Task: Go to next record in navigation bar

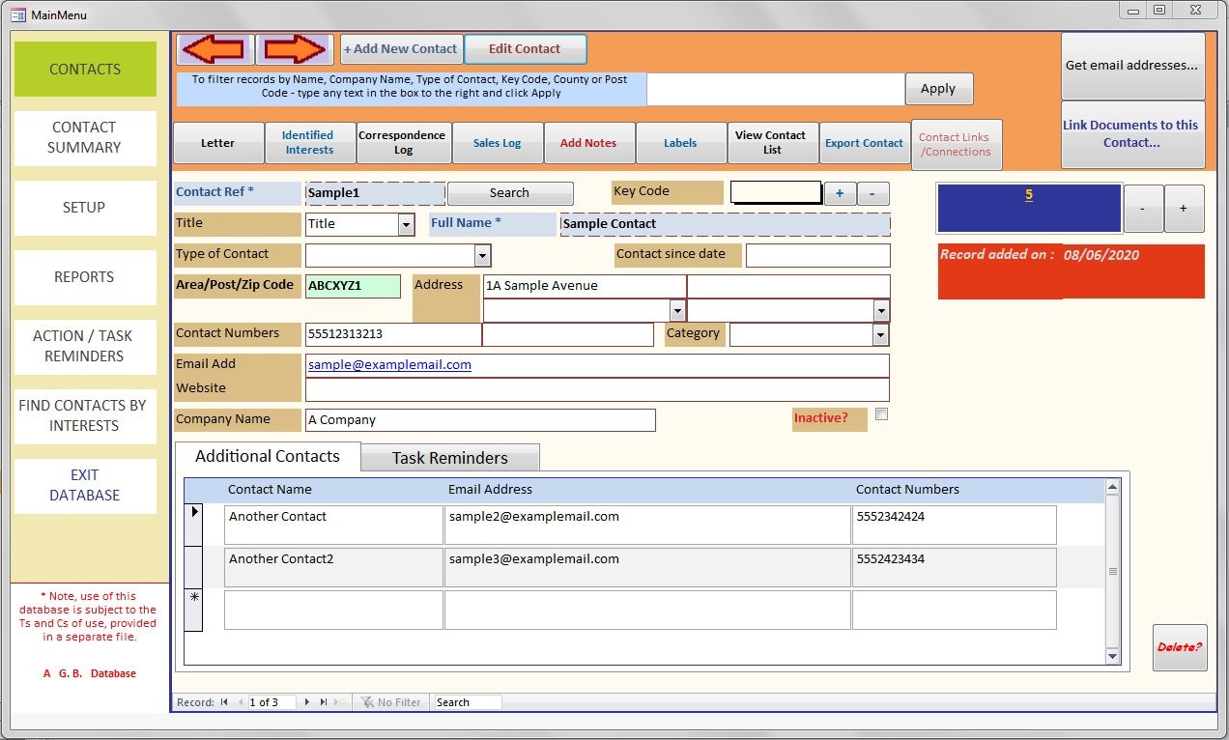Action: [x=307, y=702]
